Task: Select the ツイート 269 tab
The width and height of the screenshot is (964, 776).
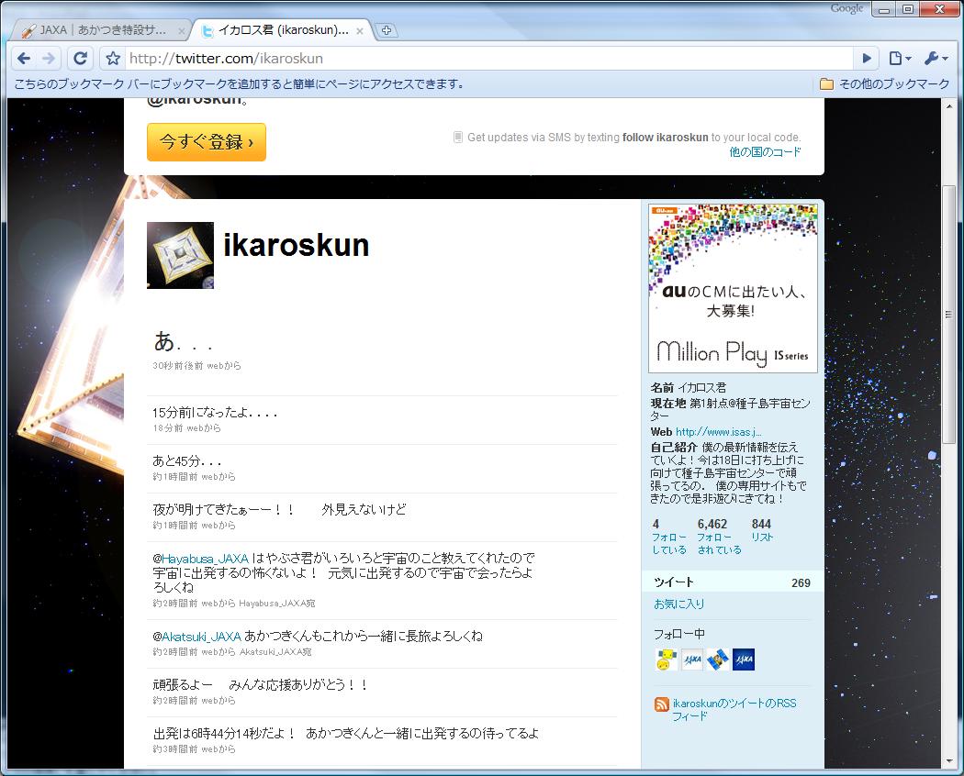Action: pos(732,582)
